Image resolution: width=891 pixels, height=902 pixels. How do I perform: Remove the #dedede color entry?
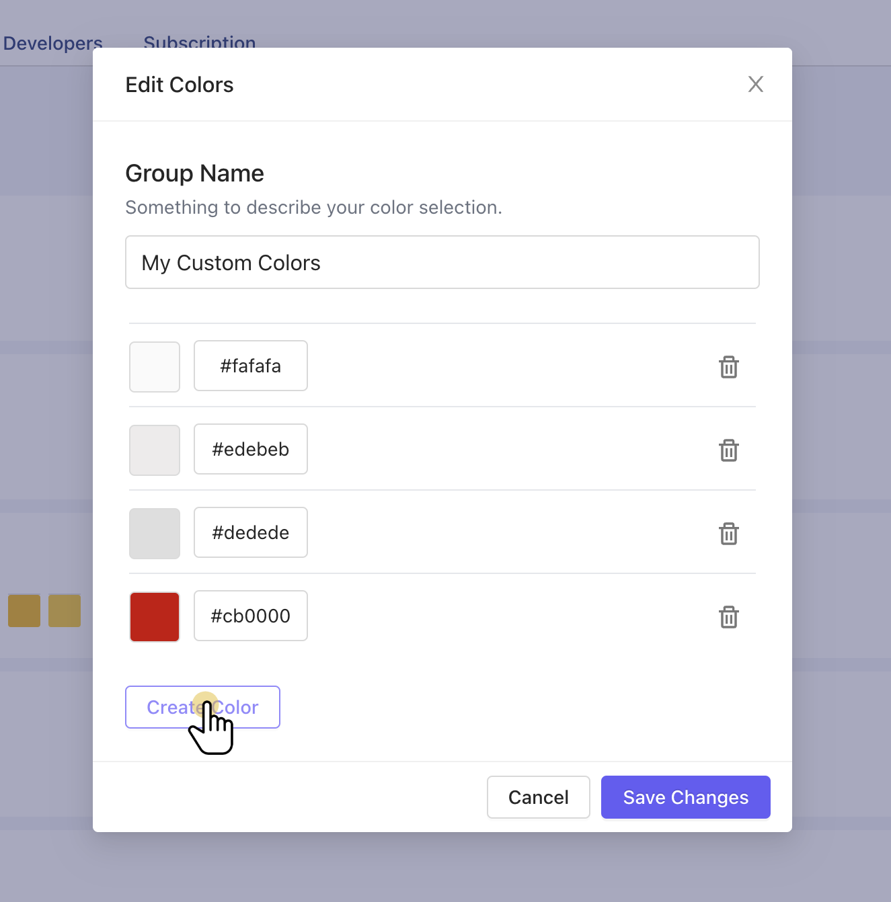pyautogui.click(x=728, y=534)
